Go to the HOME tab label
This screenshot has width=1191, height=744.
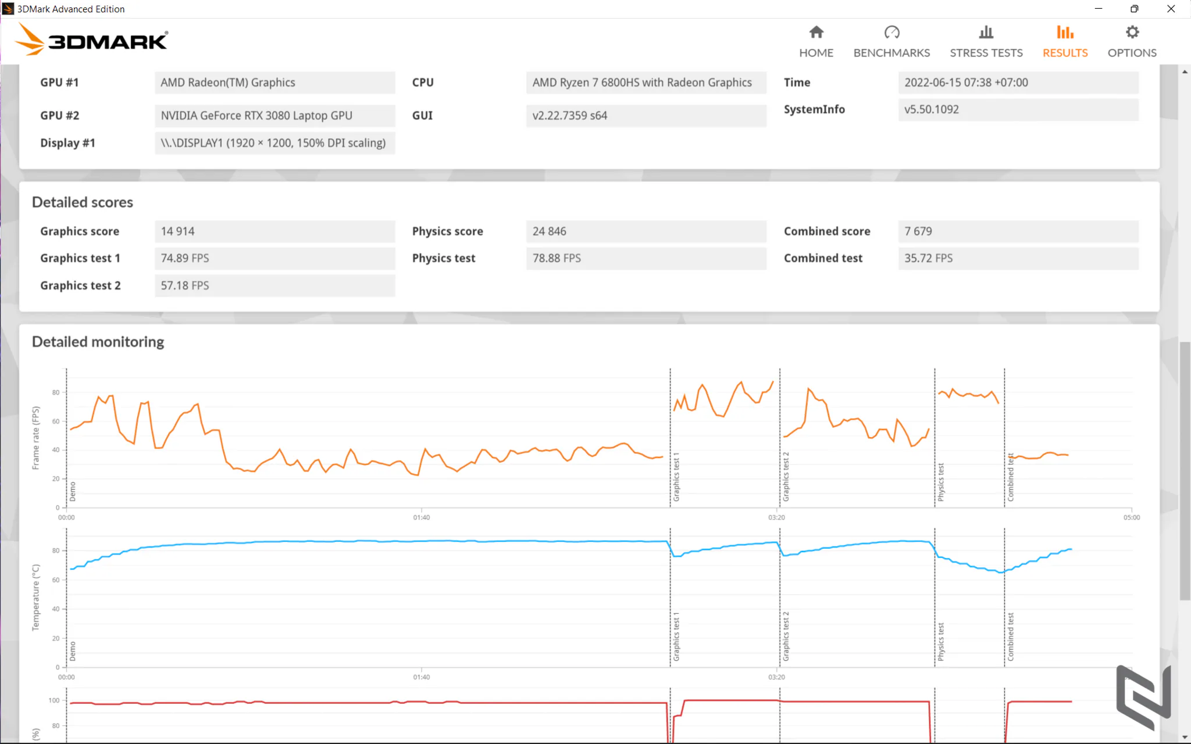click(x=816, y=53)
